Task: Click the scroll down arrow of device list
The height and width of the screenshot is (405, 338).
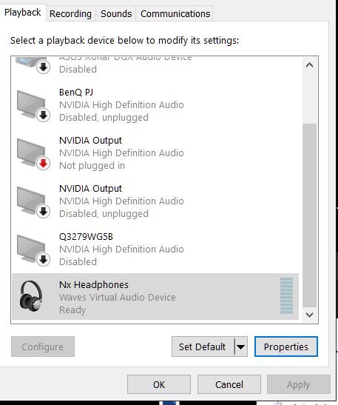Action: (x=309, y=315)
